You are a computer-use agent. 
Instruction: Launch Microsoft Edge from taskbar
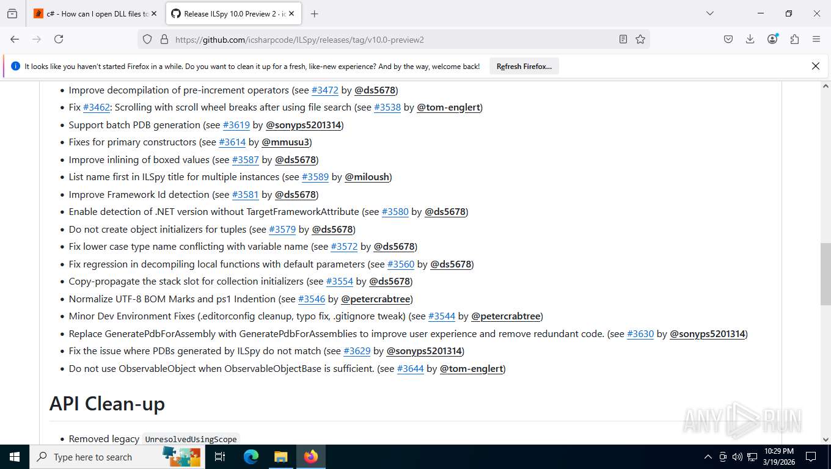[x=251, y=457]
